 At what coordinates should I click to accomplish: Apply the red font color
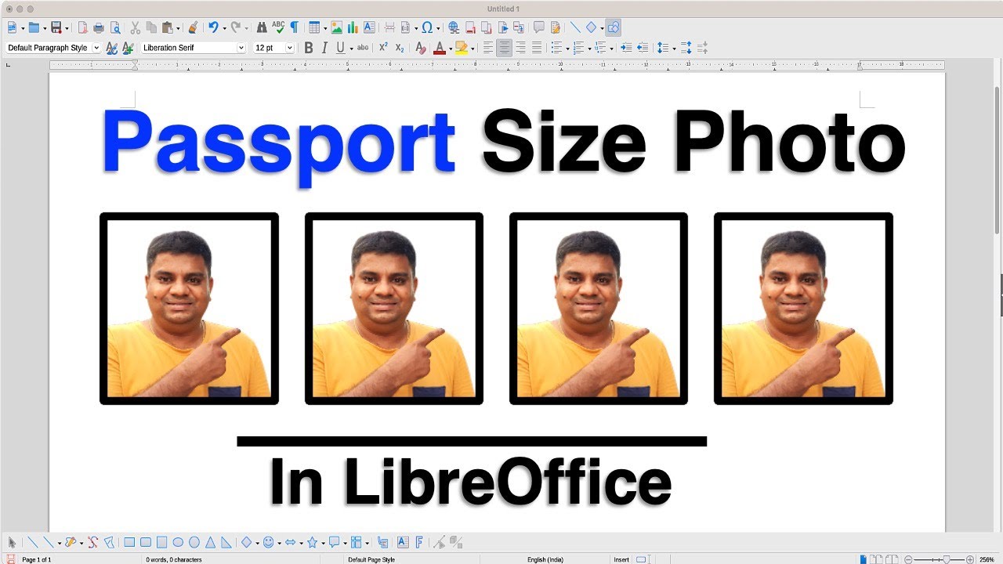click(x=439, y=48)
